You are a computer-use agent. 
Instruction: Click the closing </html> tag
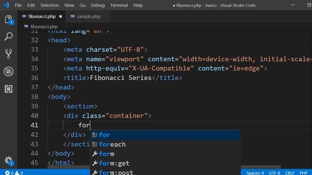(61, 163)
